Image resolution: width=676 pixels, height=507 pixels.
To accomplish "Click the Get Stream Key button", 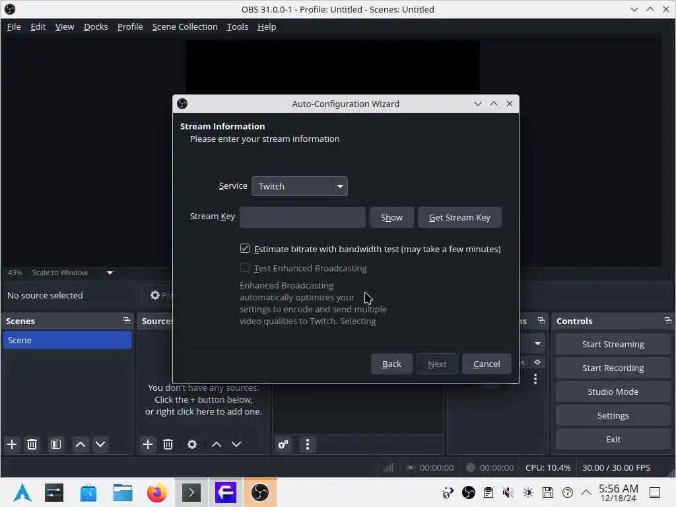I will [x=459, y=217].
